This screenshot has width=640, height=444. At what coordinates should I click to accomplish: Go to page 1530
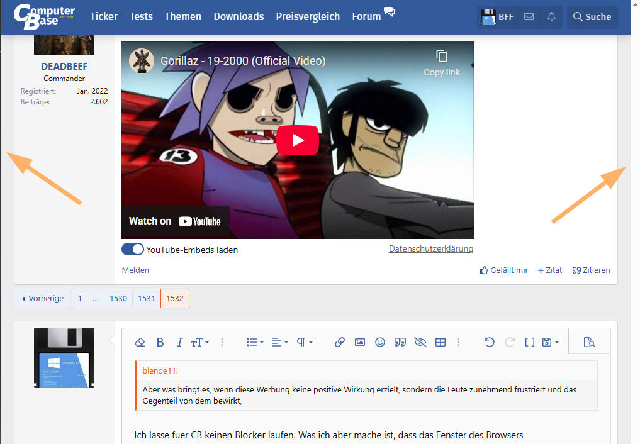pos(118,299)
